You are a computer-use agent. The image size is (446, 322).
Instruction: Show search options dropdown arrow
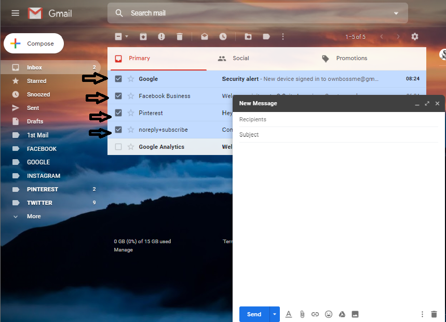tap(396, 13)
